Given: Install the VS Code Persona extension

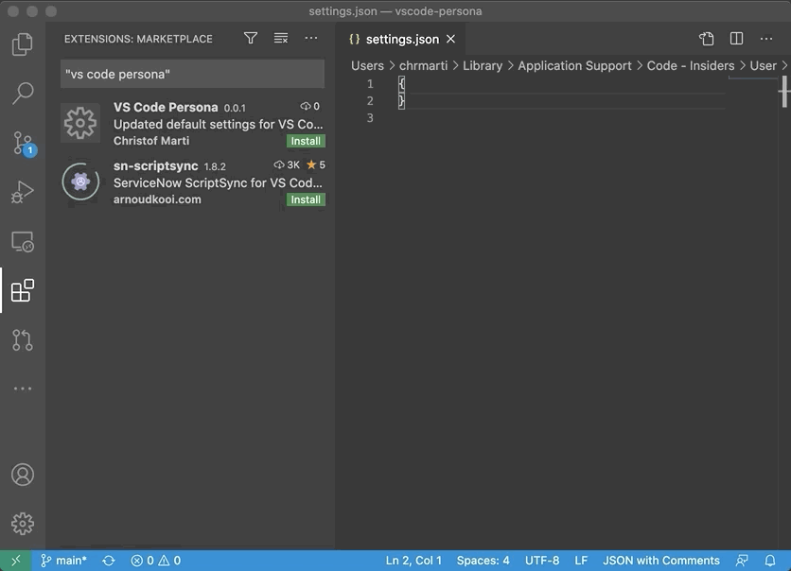Looking at the screenshot, I should pos(306,141).
